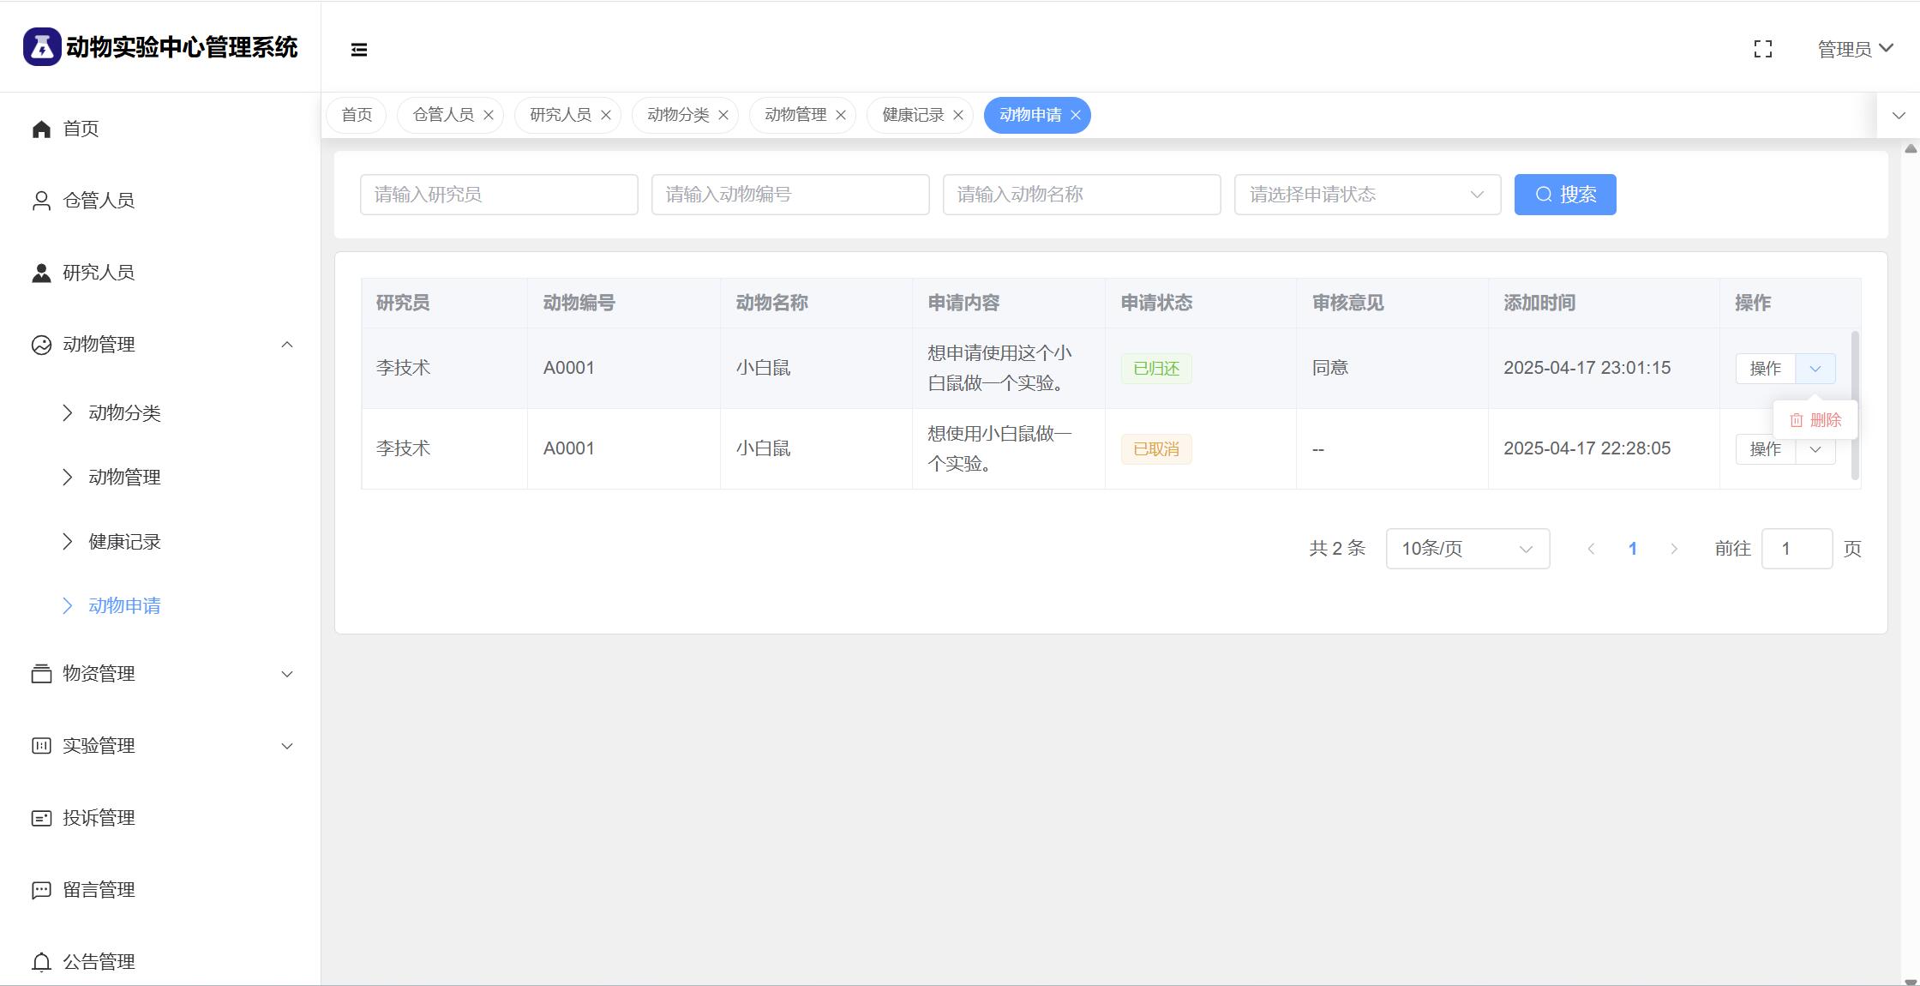Switch to the 动物分类 tab
Viewport: 1920px width, 986px height.
tap(677, 115)
